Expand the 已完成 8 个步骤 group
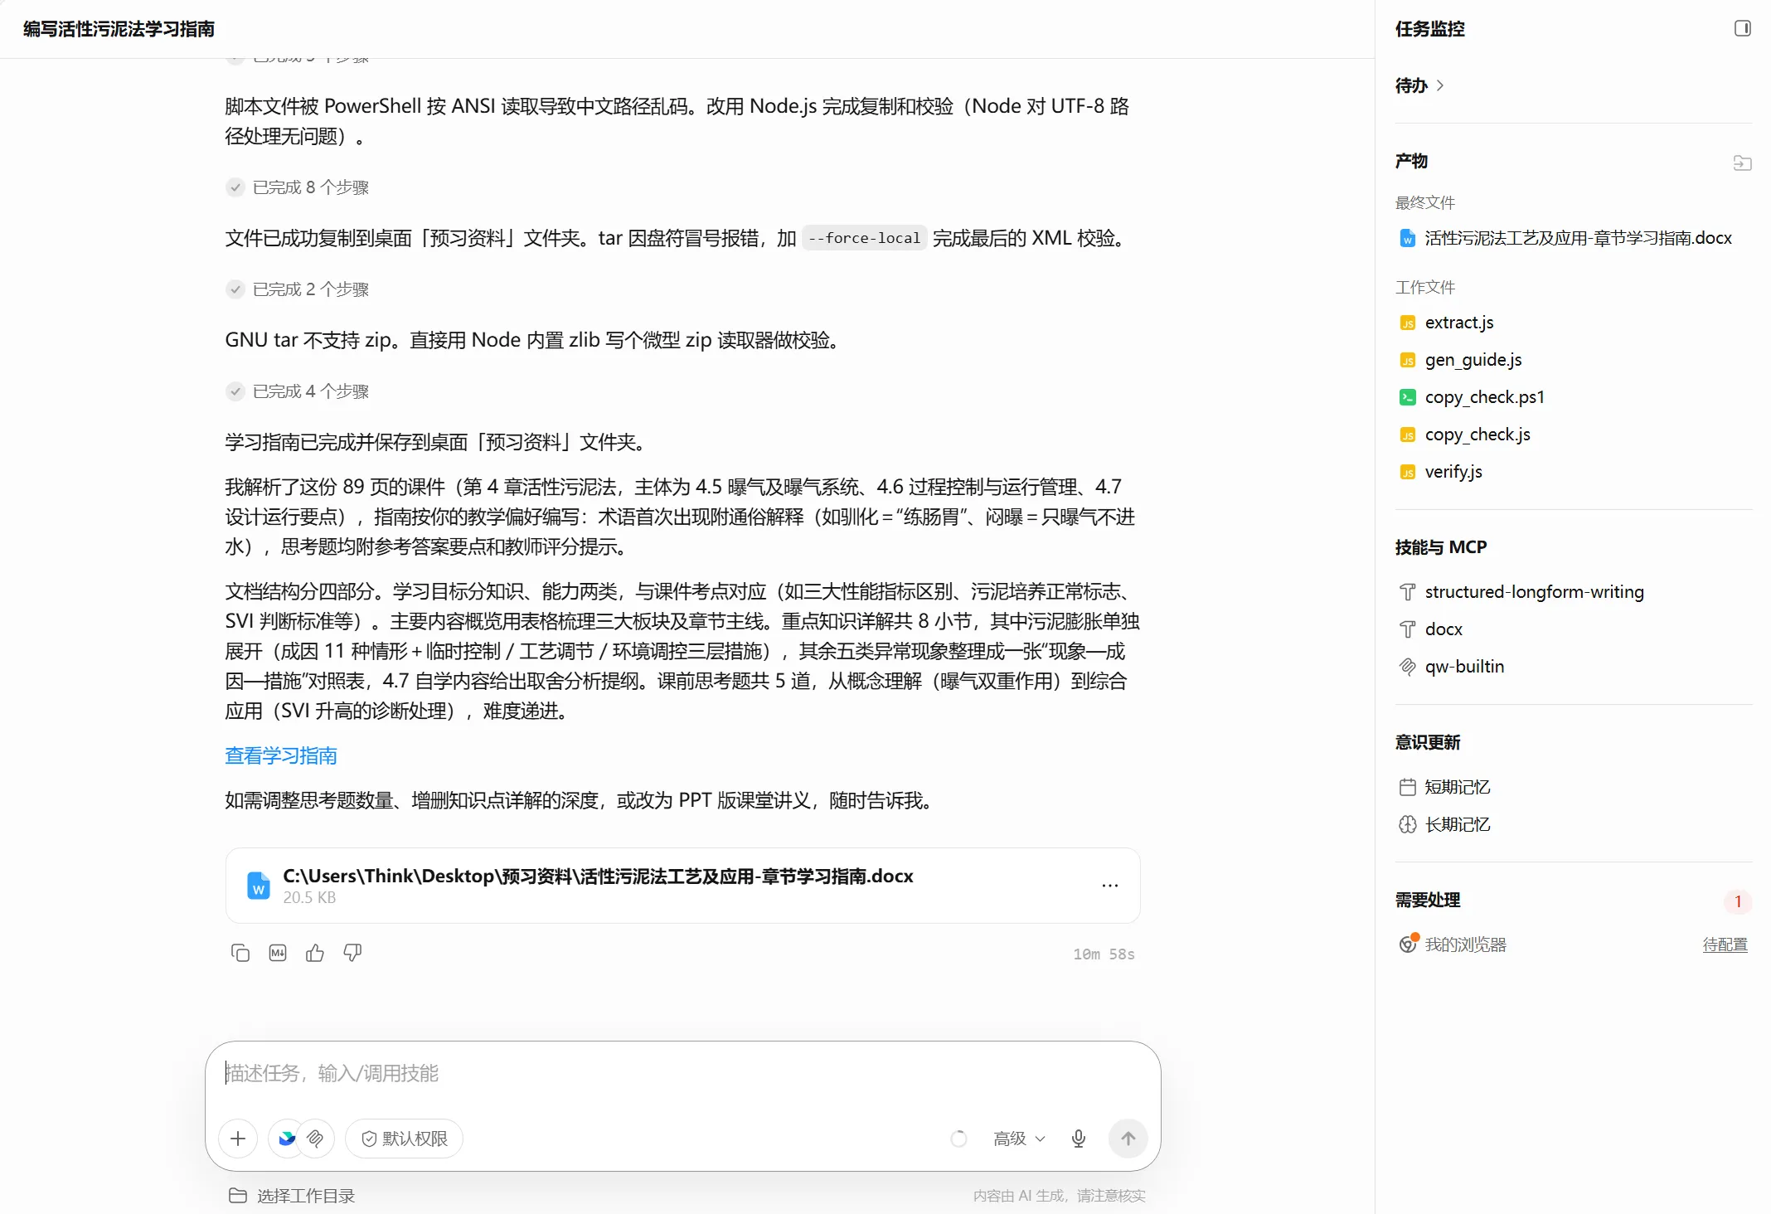Image resolution: width=1771 pixels, height=1214 pixels. pos(298,187)
